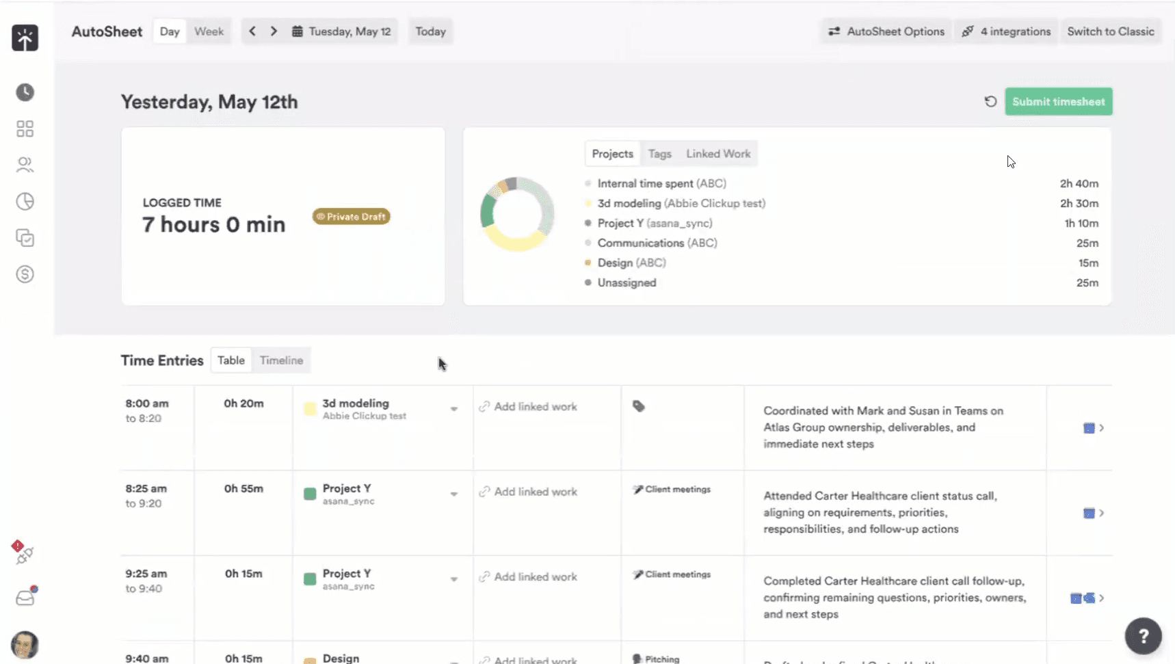This screenshot has width=1175, height=664.
Task: Open the people icon in sidebar
Action: 25,165
